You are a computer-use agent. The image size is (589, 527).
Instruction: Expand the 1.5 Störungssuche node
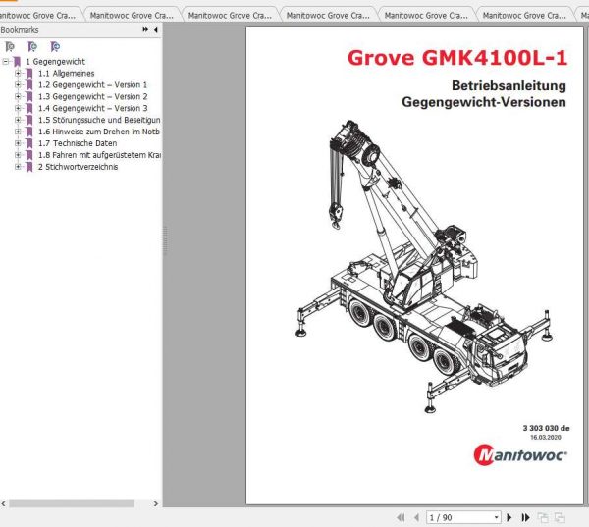(18, 120)
